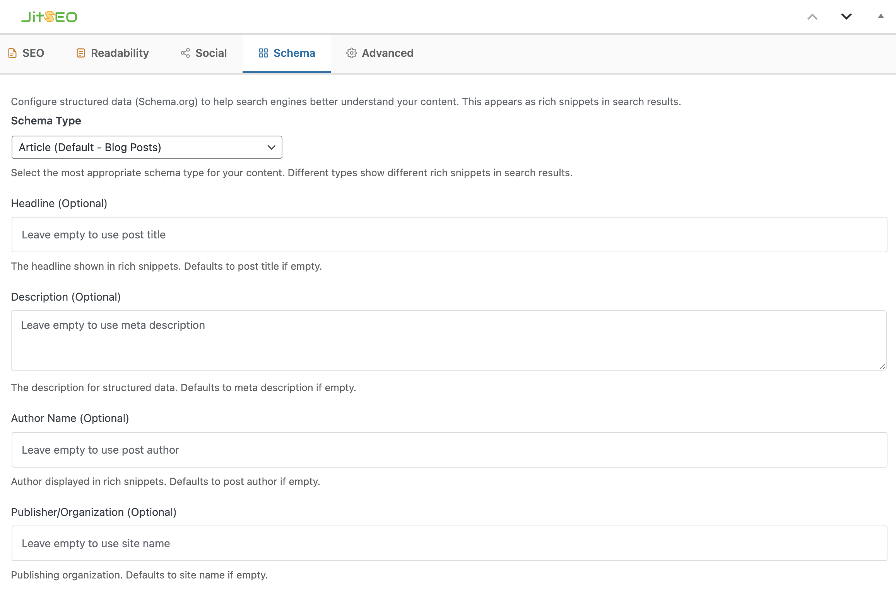Click the share icon on the Social tab
The image size is (896, 592).
(x=185, y=53)
